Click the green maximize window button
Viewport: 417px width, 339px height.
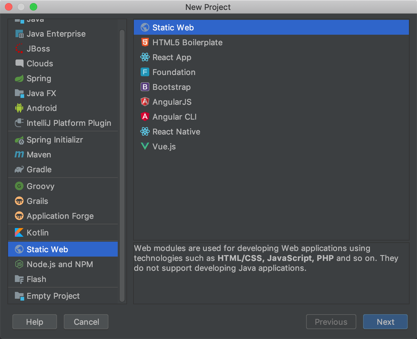click(33, 7)
